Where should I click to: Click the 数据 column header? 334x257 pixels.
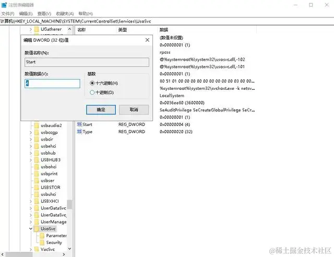click(164, 30)
